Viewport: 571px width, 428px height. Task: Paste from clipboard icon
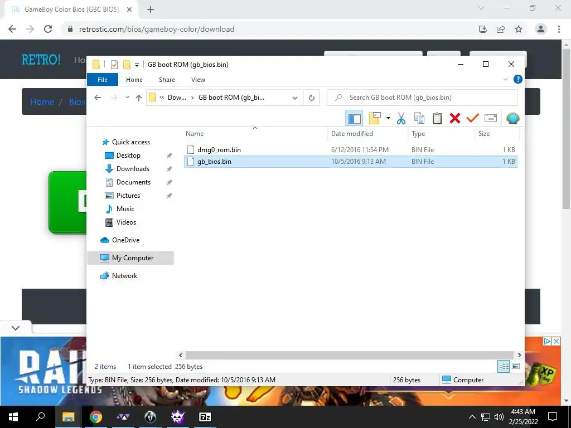point(437,118)
